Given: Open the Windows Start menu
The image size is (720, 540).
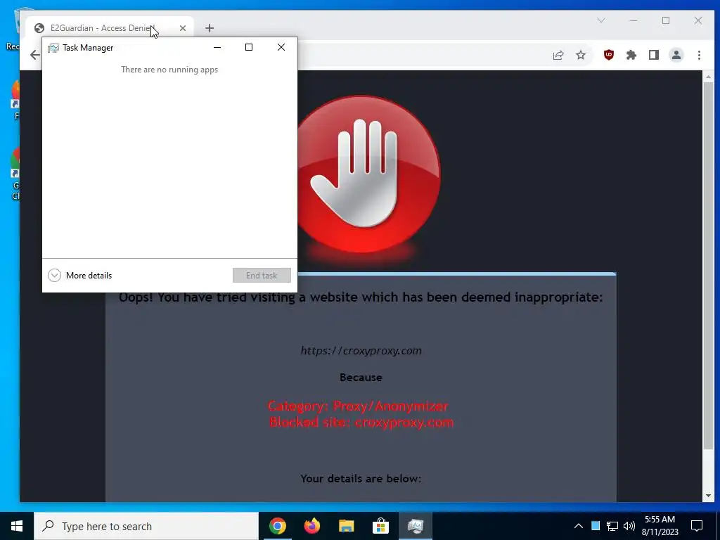Looking at the screenshot, I should (17, 526).
